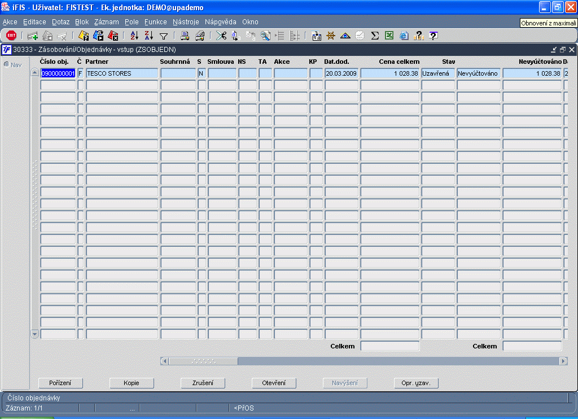The image size is (578, 419).
Task: Click the 1 028.38 value under Cena celkem
Action: (389, 73)
